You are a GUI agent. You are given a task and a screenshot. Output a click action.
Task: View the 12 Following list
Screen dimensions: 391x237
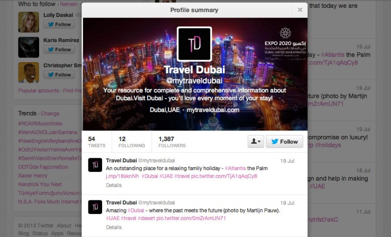click(x=131, y=142)
